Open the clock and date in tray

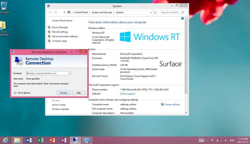point(243,140)
